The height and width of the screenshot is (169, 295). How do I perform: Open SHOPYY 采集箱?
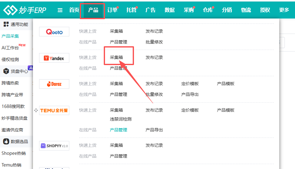pos(116,145)
